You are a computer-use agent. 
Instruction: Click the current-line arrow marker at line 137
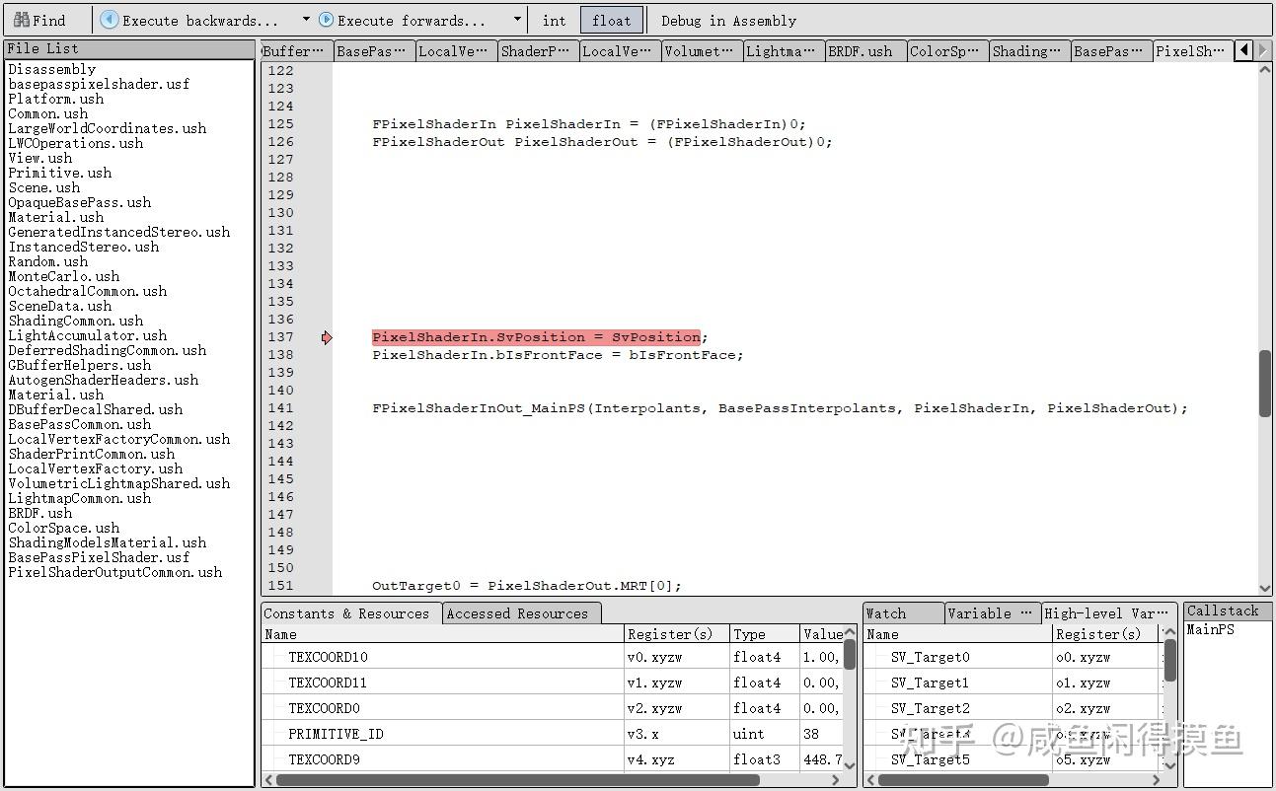tap(327, 336)
